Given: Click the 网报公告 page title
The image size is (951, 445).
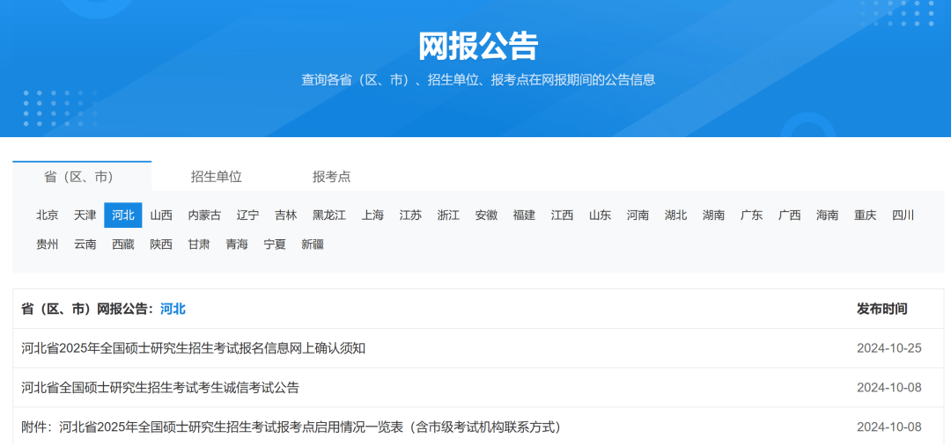Looking at the screenshot, I should pyautogui.click(x=478, y=46).
